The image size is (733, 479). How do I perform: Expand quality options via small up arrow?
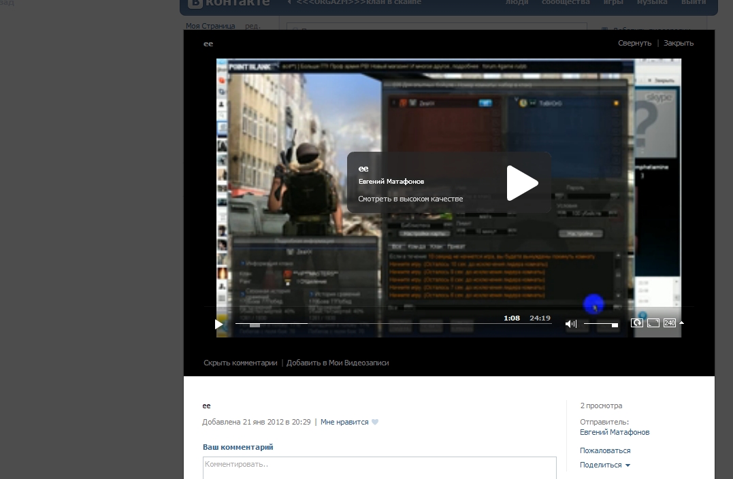point(682,323)
